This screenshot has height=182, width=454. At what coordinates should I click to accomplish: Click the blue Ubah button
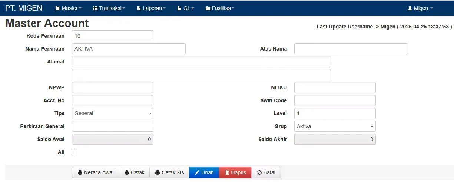pos(204,172)
